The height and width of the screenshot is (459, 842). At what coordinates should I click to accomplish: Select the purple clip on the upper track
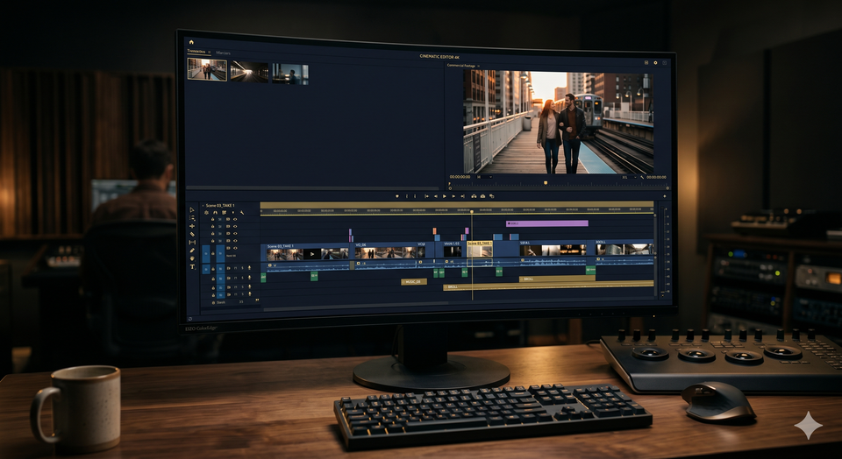point(546,223)
